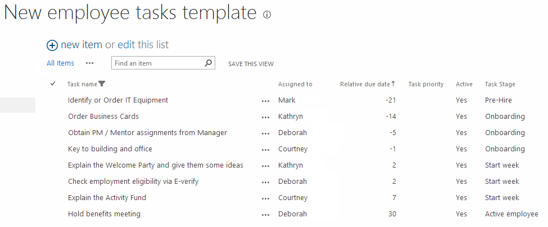This screenshot has width=548, height=227.
Task: Click filter icon next to Task name
Action: (x=102, y=84)
